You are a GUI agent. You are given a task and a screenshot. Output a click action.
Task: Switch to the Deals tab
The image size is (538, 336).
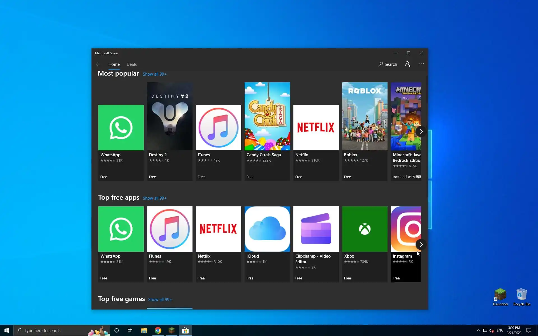(x=131, y=64)
